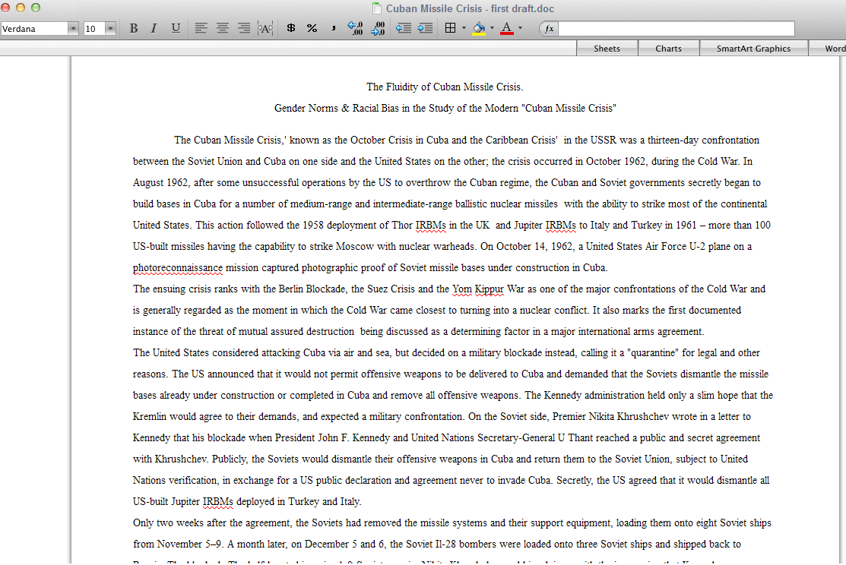
Task: Align text left
Action: pyautogui.click(x=201, y=28)
